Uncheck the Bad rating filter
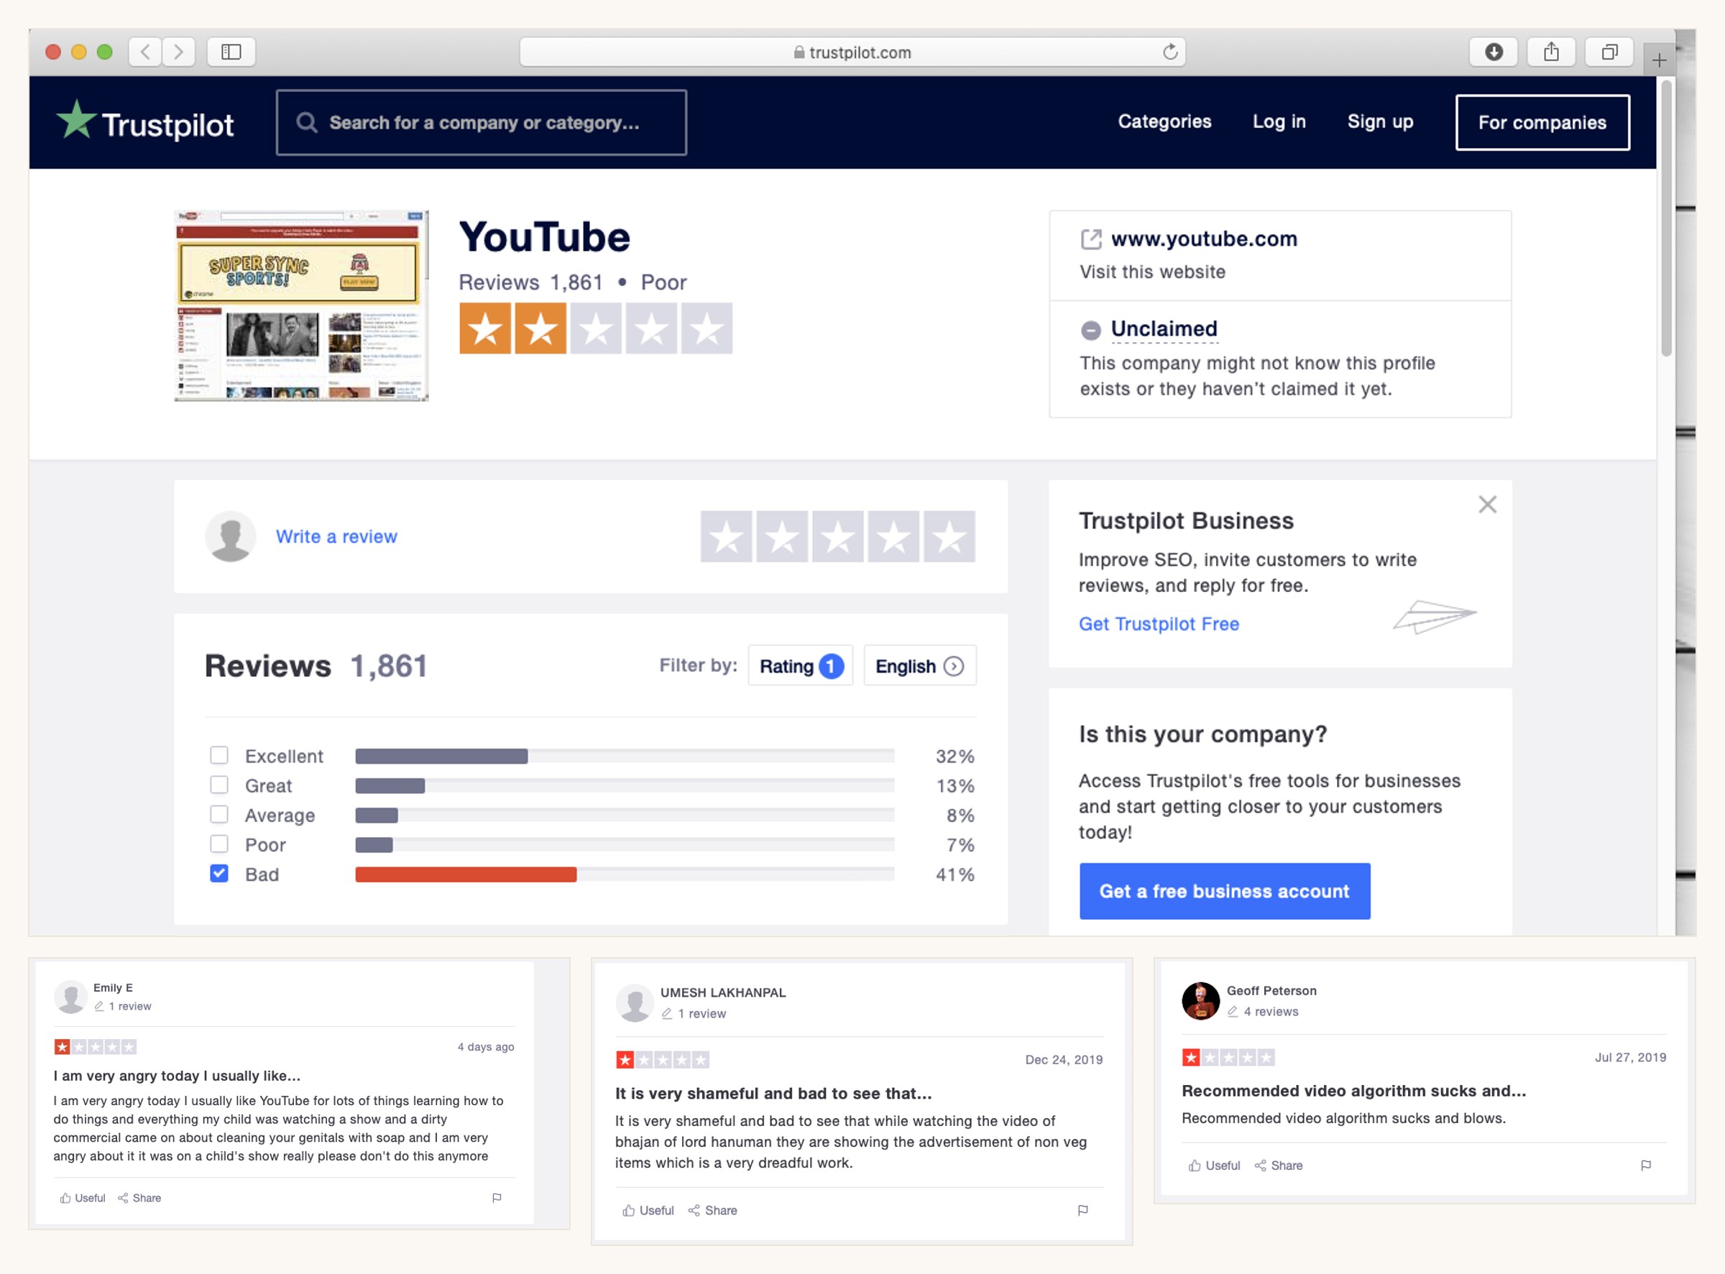The width and height of the screenshot is (1725, 1274). pyautogui.click(x=219, y=873)
